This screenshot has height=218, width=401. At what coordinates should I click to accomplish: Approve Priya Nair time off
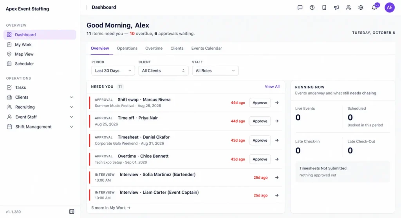pyautogui.click(x=260, y=121)
